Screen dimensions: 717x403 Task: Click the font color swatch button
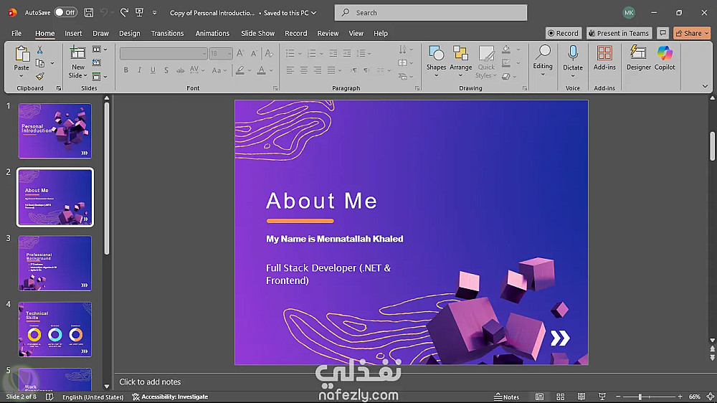point(261,70)
